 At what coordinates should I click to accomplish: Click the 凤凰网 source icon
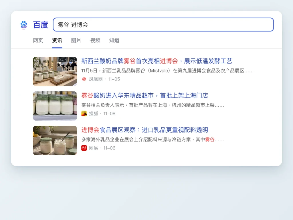point(84,79)
